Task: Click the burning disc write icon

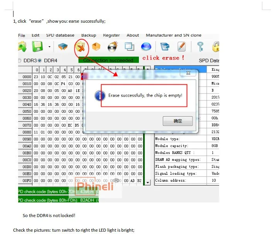Action: coord(113,47)
